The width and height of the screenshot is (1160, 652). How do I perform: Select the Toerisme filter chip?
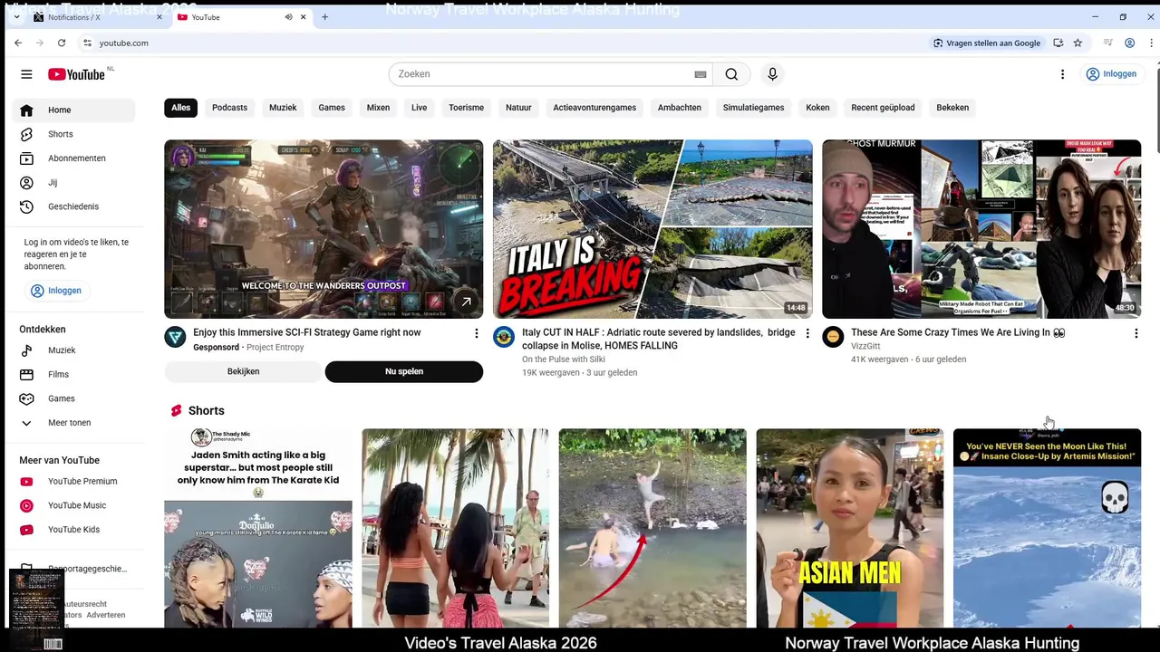[466, 108]
